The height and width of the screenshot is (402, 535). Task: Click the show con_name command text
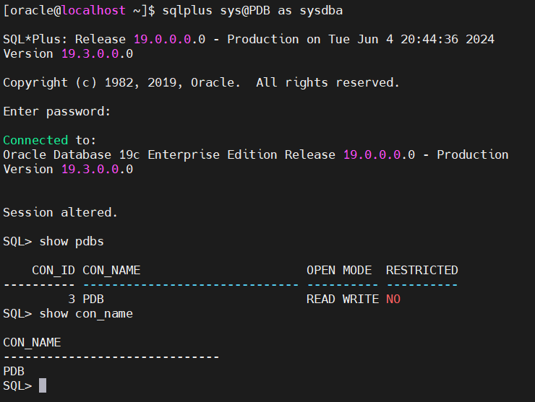tap(86, 313)
